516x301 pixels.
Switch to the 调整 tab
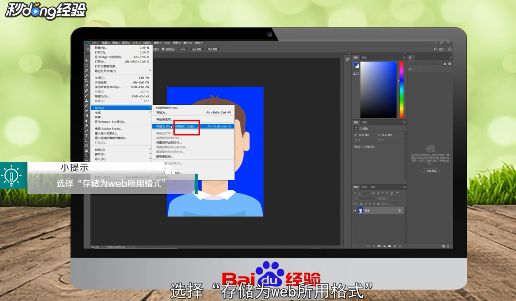pyautogui.click(x=364, y=122)
